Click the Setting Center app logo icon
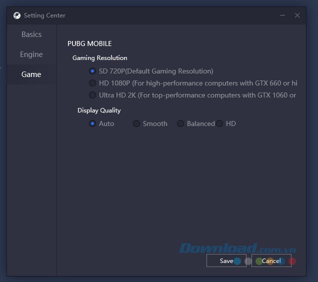This screenshot has height=282, width=318. pos(17,15)
